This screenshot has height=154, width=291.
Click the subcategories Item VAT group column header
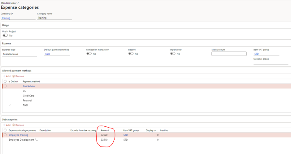pyautogui.click(x=131, y=130)
